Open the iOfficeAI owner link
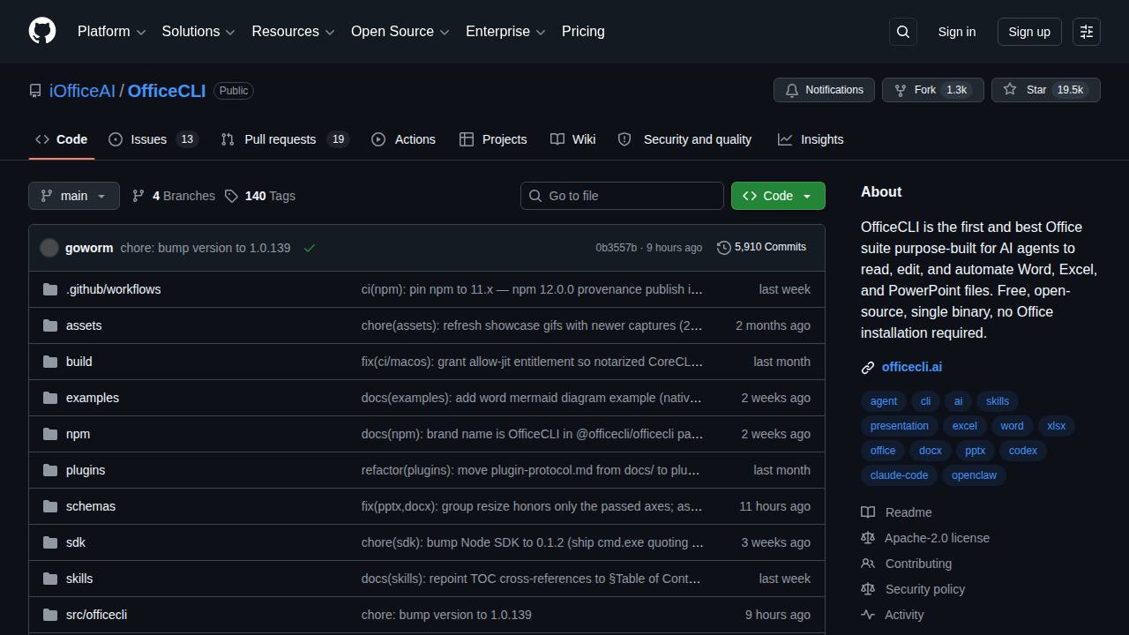 click(x=82, y=91)
